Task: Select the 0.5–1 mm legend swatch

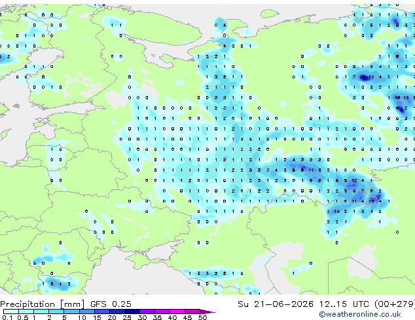Action: tap(26, 312)
